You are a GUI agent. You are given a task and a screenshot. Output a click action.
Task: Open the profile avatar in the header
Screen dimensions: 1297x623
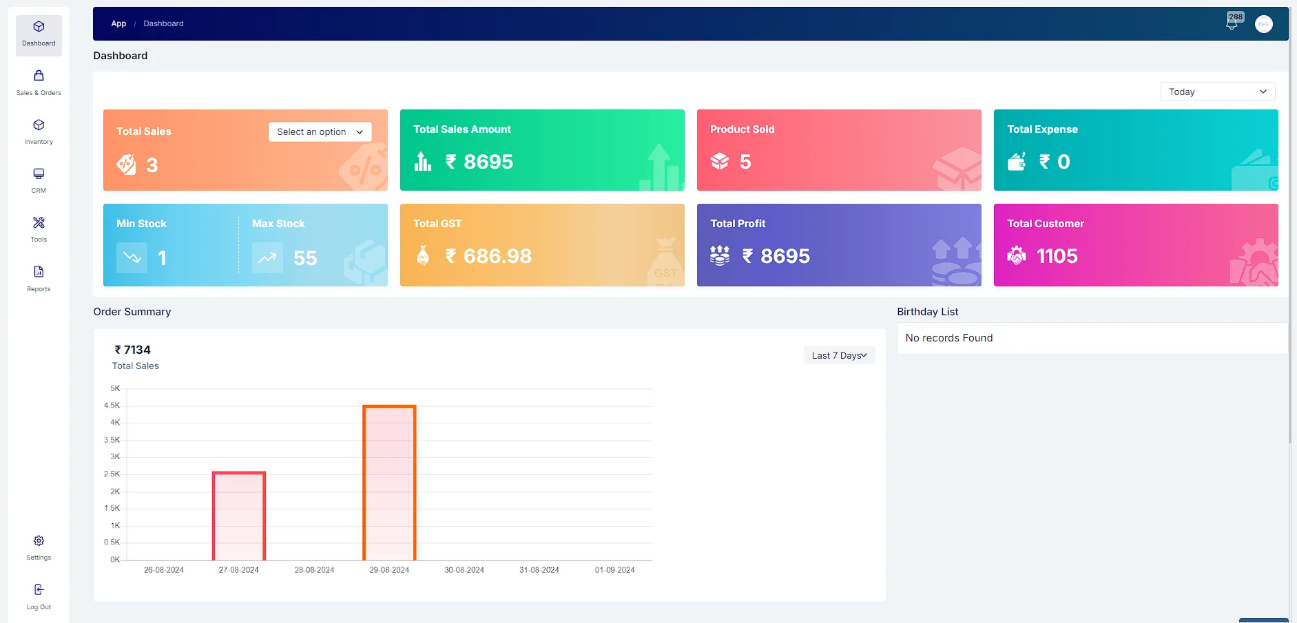[x=1263, y=23]
